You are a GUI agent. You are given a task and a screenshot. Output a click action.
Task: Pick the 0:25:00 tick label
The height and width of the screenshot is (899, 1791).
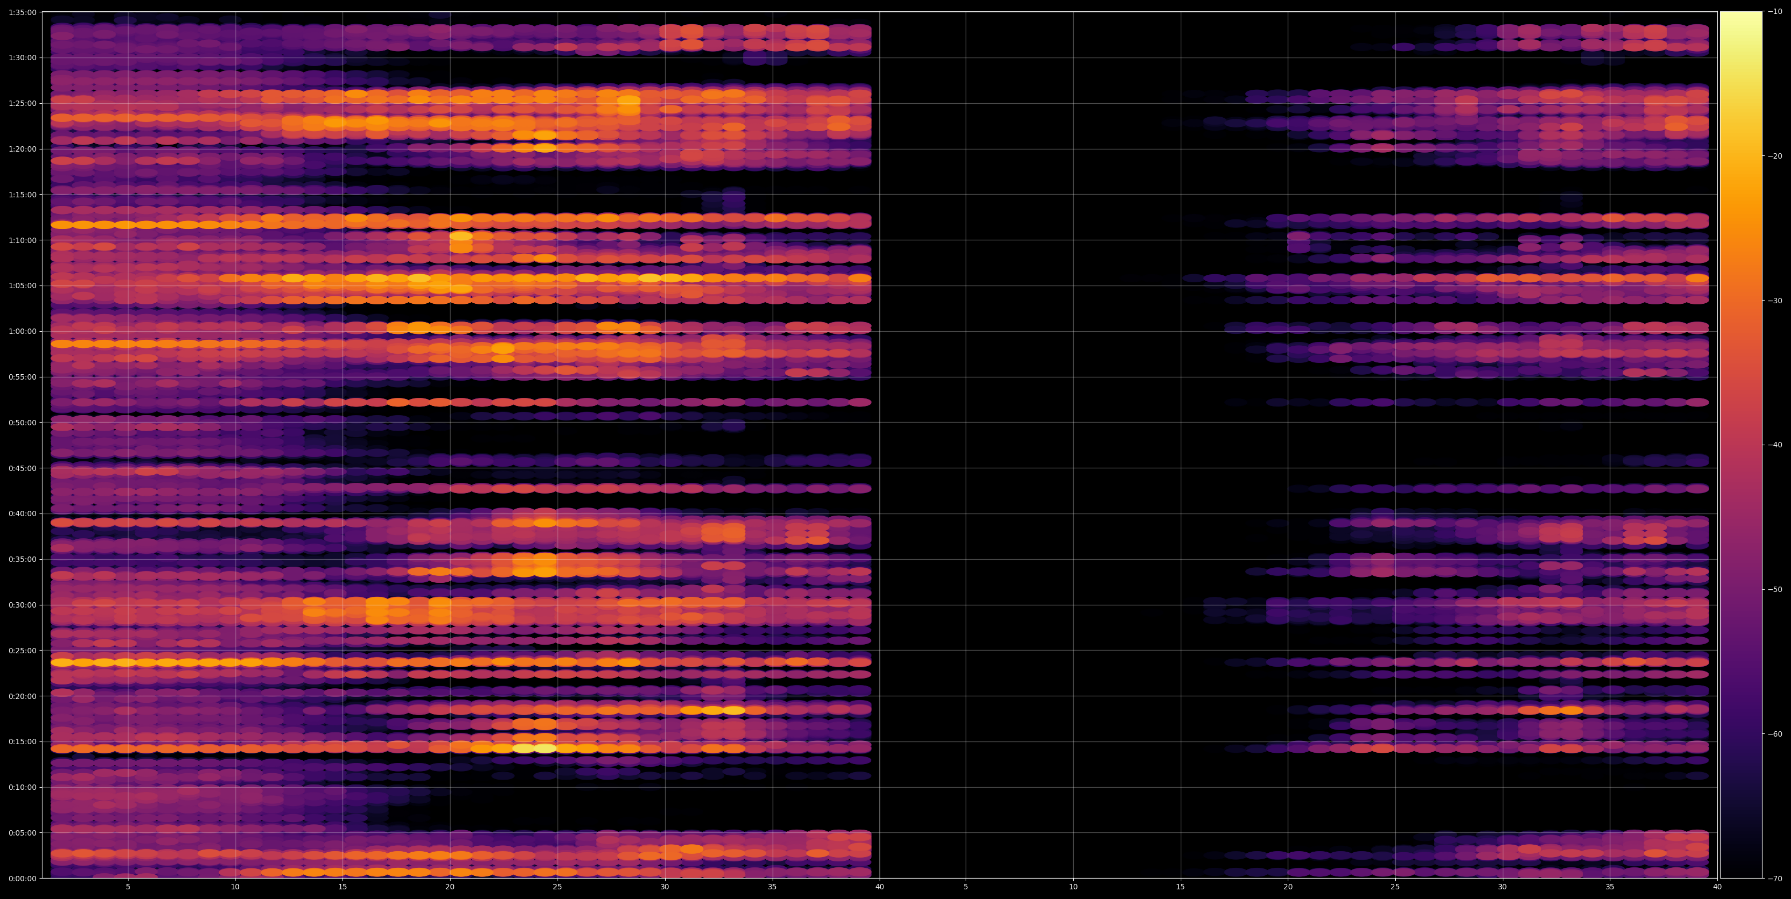tap(23, 650)
